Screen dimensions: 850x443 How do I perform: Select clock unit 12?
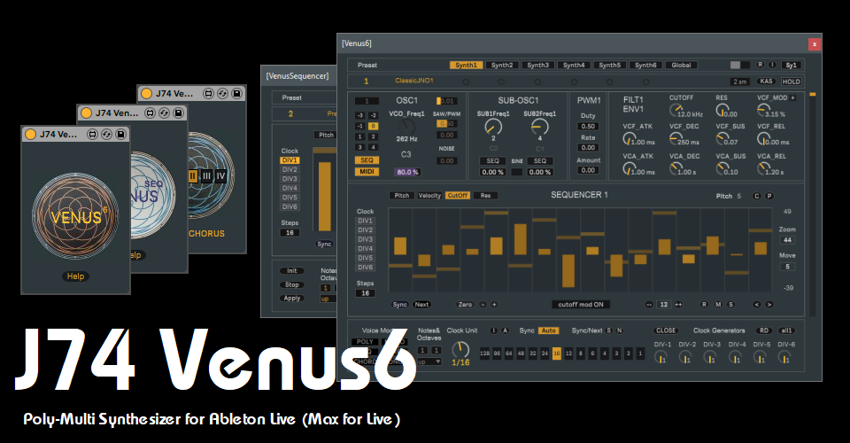[568, 354]
